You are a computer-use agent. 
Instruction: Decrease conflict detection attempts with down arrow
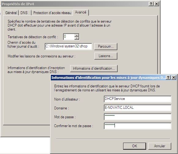77,38
